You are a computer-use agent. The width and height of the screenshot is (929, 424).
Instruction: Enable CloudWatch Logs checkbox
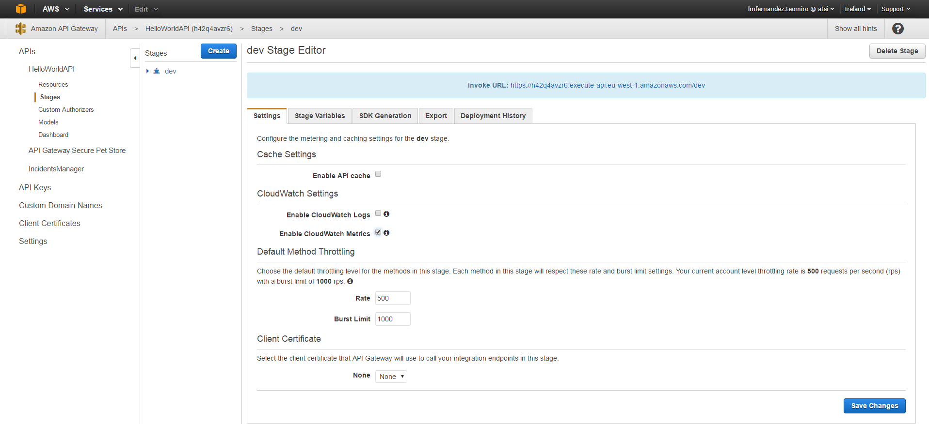click(378, 213)
